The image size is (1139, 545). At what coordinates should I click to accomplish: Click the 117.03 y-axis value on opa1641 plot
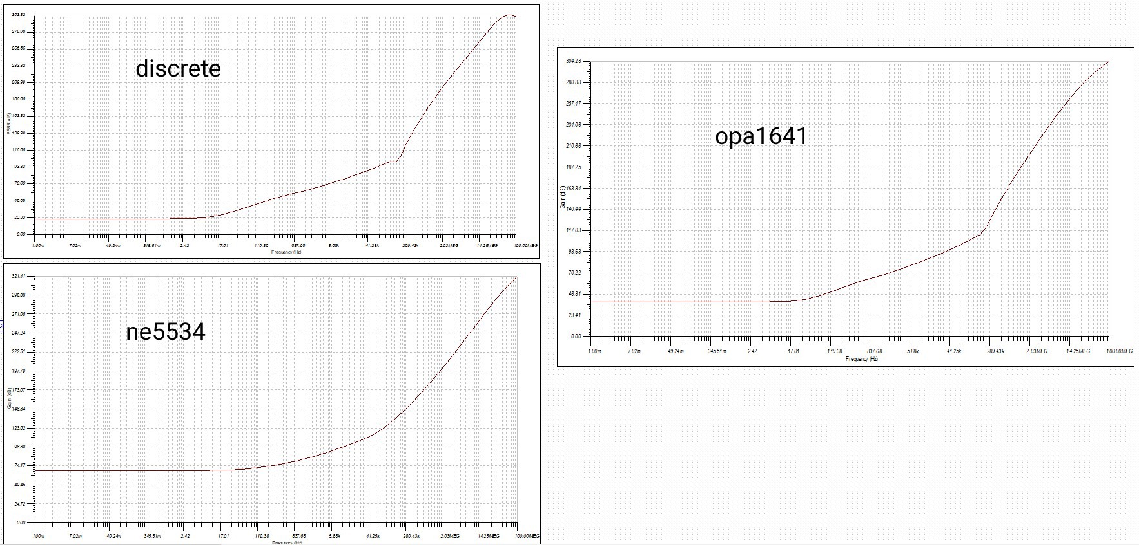click(x=573, y=230)
